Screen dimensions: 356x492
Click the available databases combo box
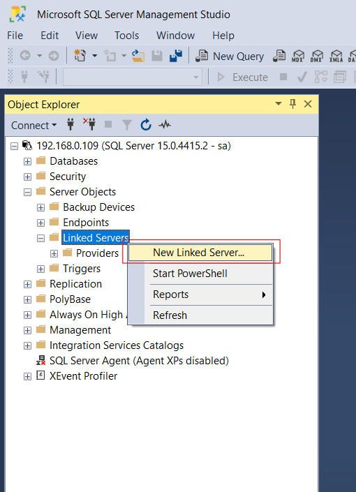point(133,77)
